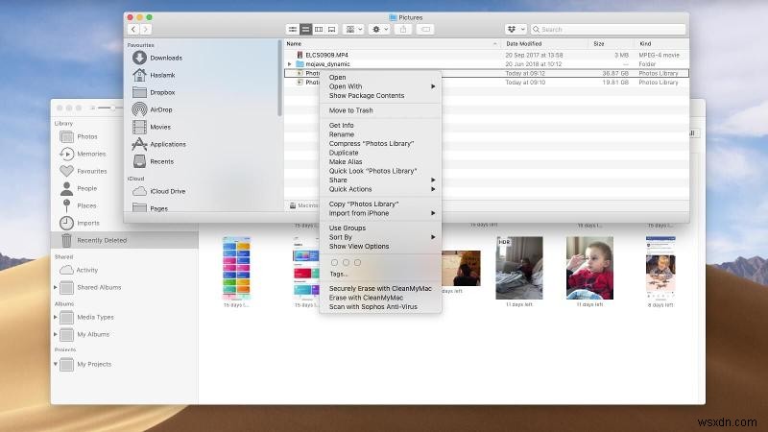This screenshot has width=768, height=432.
Task: Open People in Photos sidebar
Action: (x=86, y=188)
